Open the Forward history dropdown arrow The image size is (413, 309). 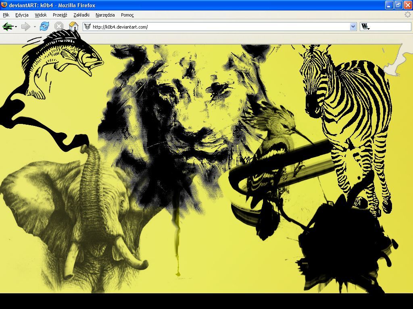pyautogui.click(x=35, y=27)
